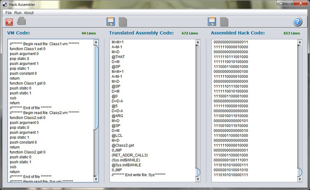
Task: Click the red X icon in the toolbar
Action: click(9, 22)
